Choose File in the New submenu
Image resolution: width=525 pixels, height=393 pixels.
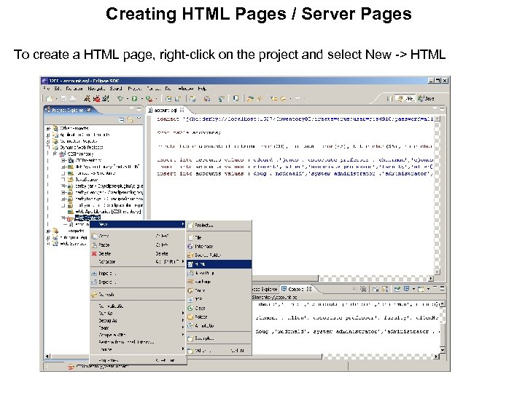pos(219,237)
